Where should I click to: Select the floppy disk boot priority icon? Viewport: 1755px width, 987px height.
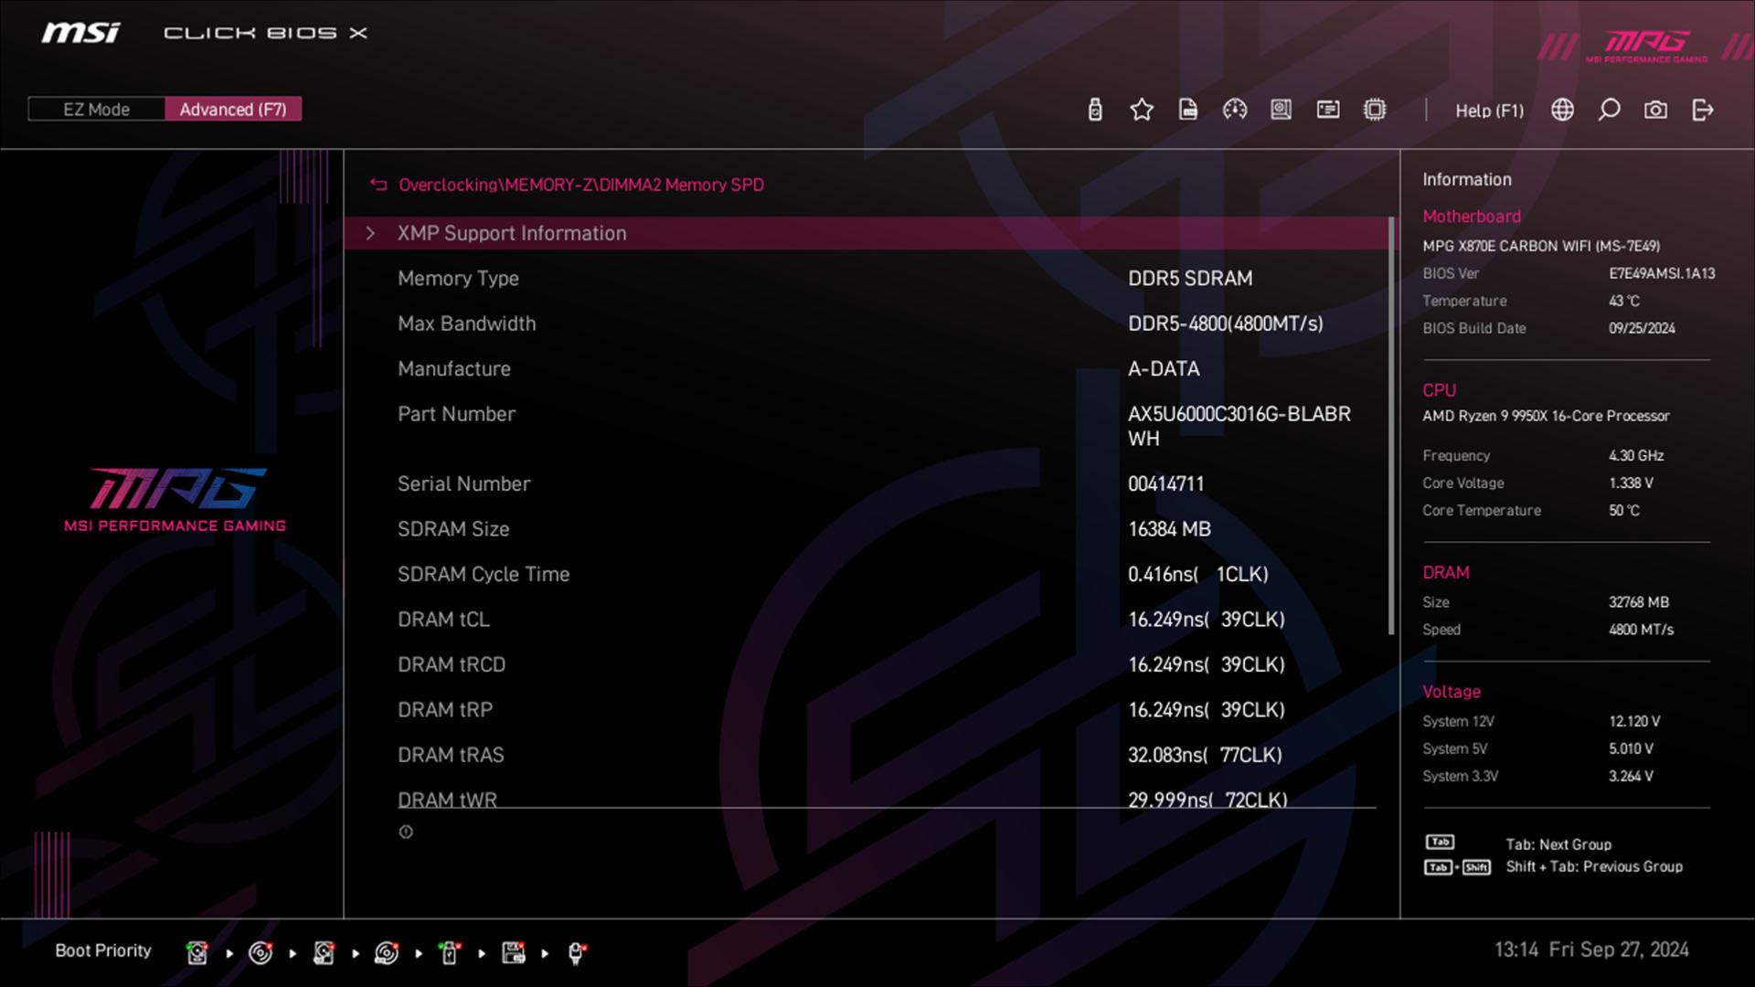point(514,952)
